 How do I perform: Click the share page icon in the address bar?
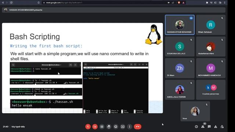(x=173, y=3)
